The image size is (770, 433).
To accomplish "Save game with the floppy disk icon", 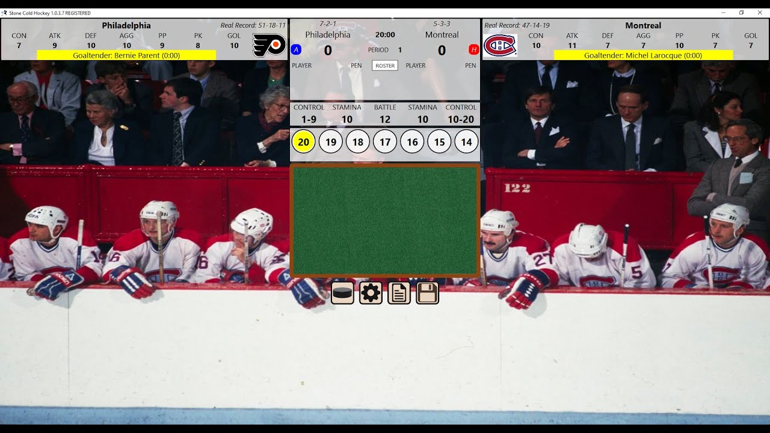I will tap(428, 293).
